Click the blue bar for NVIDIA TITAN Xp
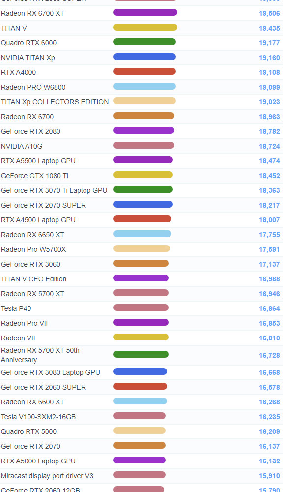283x492 pixels. [x=144, y=57]
